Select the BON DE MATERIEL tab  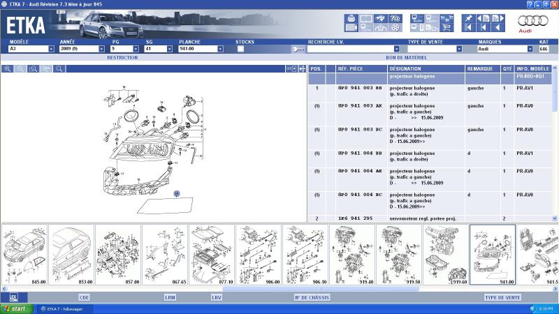(406, 57)
